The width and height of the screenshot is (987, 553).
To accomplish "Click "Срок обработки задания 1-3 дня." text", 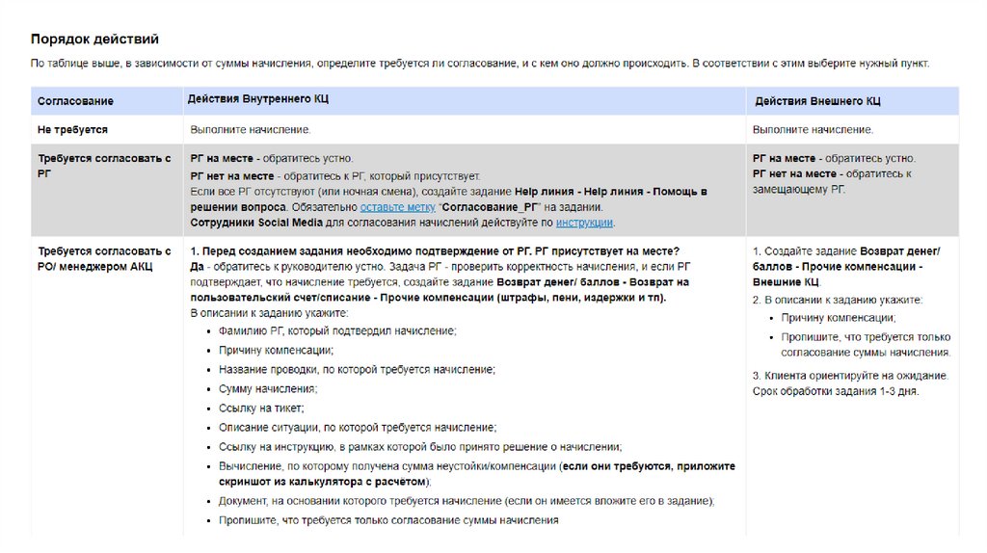I will [x=836, y=391].
